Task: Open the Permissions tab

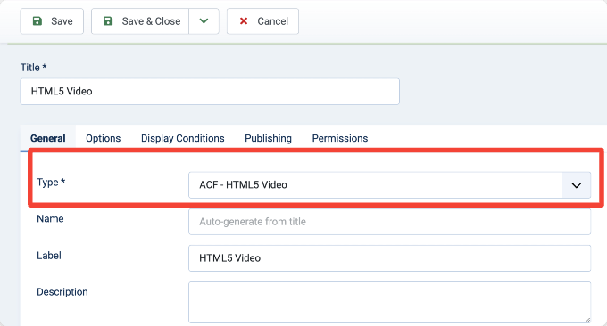Action: [340, 138]
